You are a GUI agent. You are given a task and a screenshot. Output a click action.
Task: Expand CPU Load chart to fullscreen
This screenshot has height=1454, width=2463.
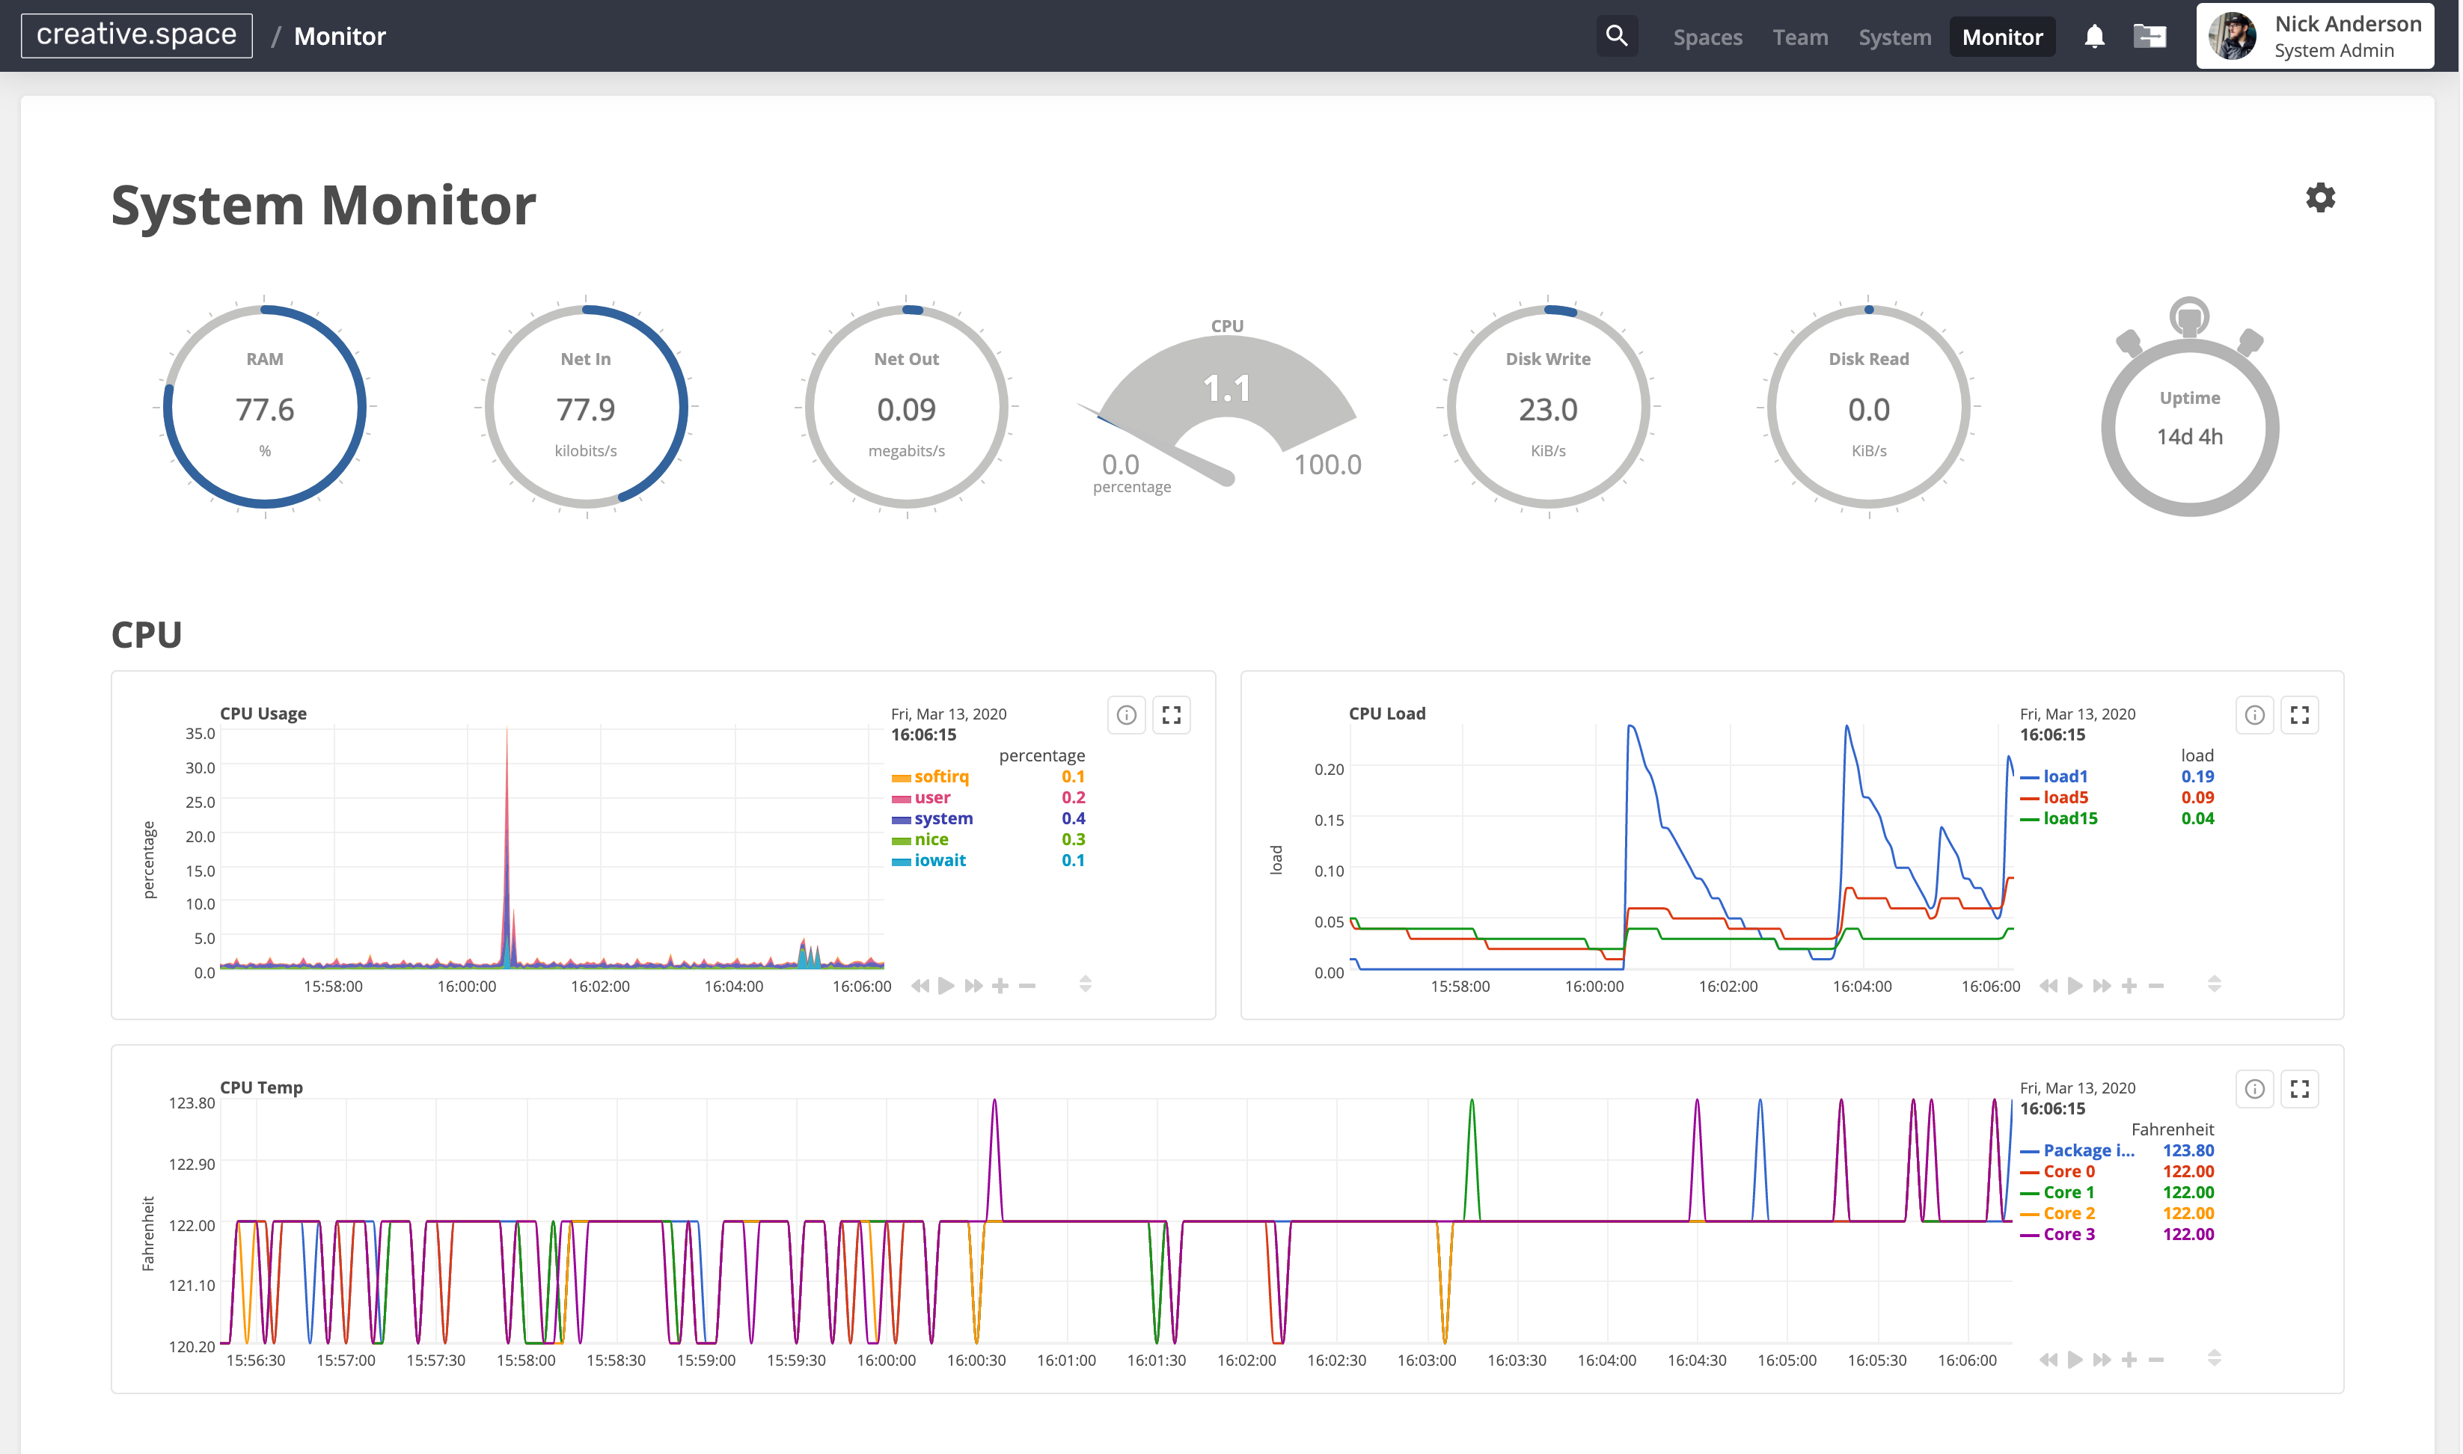click(x=2299, y=715)
